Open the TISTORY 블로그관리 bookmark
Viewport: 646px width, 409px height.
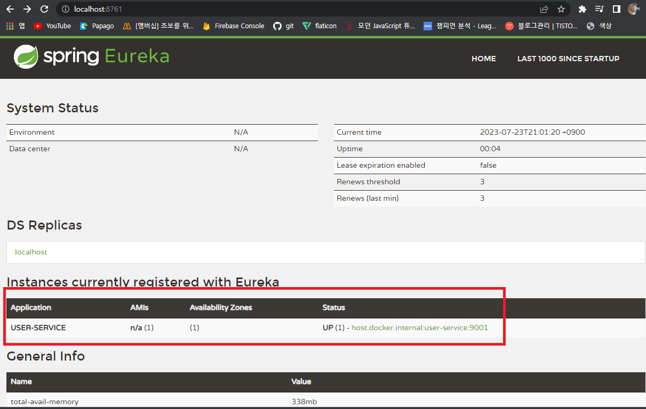click(541, 26)
